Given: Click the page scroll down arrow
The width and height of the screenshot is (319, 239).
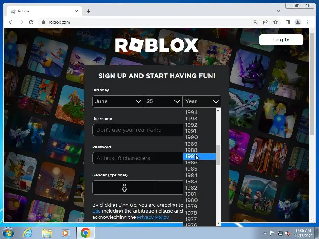Looking at the screenshot, I should pos(312,219).
